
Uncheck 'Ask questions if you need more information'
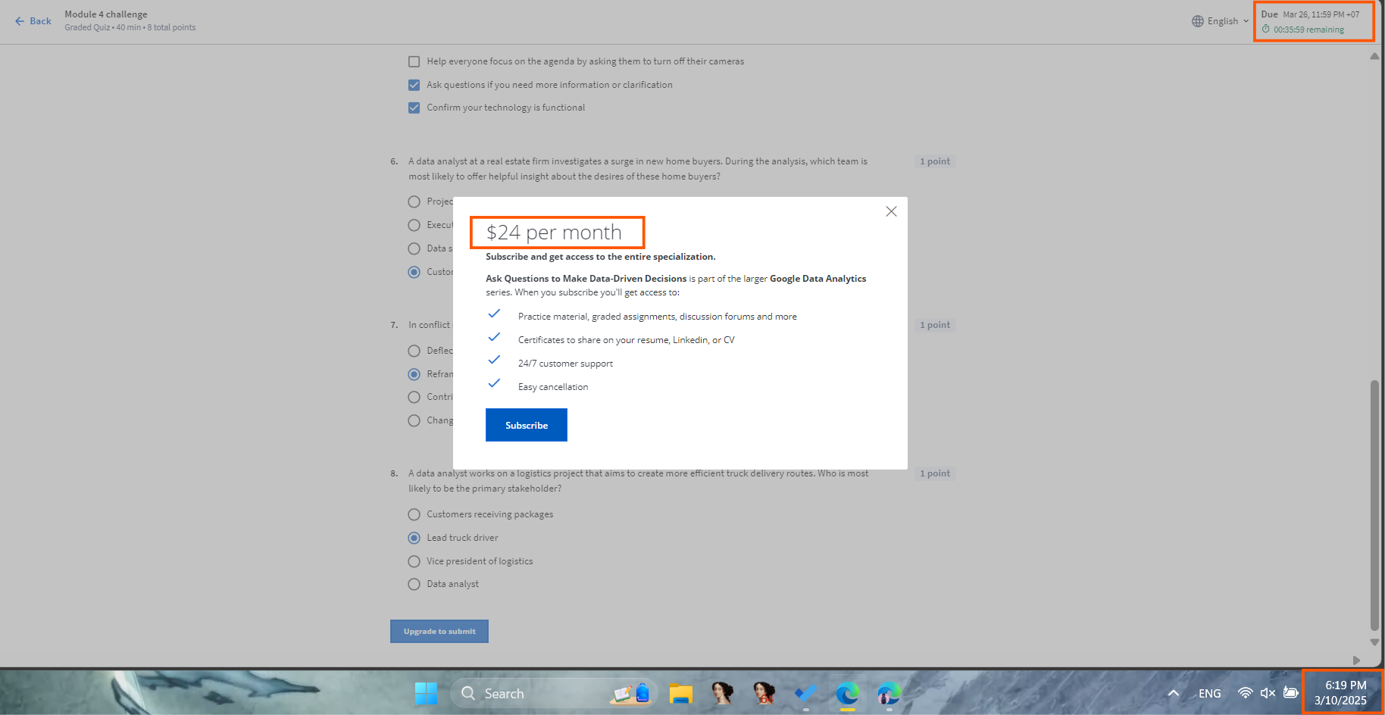(x=414, y=85)
